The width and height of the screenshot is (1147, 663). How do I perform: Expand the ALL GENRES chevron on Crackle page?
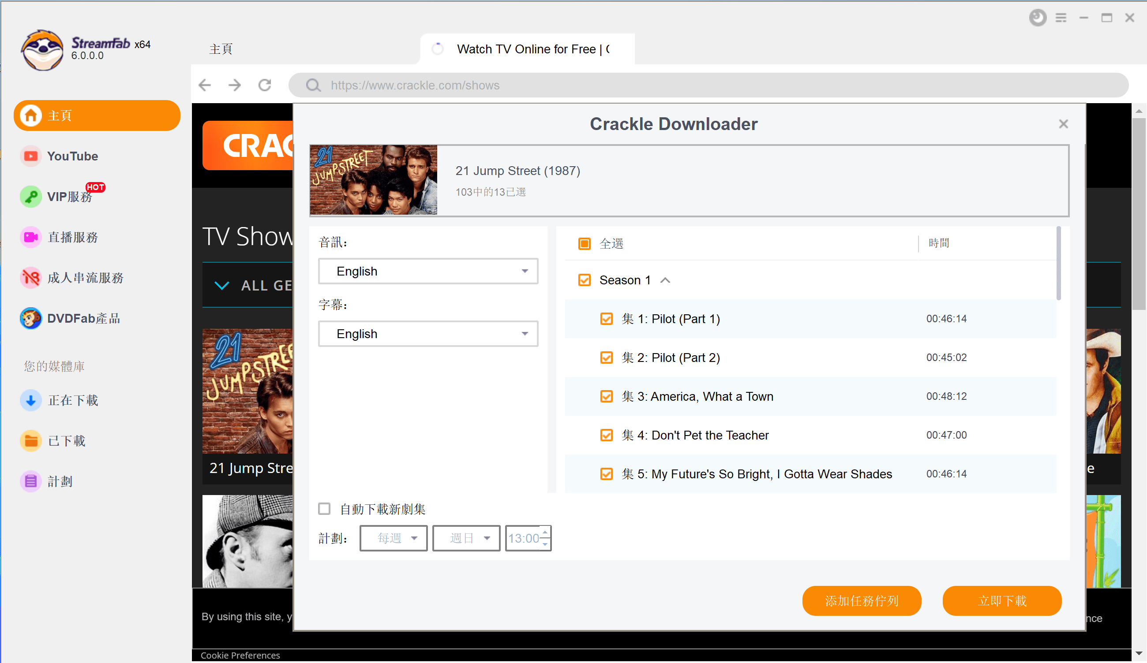click(x=221, y=286)
